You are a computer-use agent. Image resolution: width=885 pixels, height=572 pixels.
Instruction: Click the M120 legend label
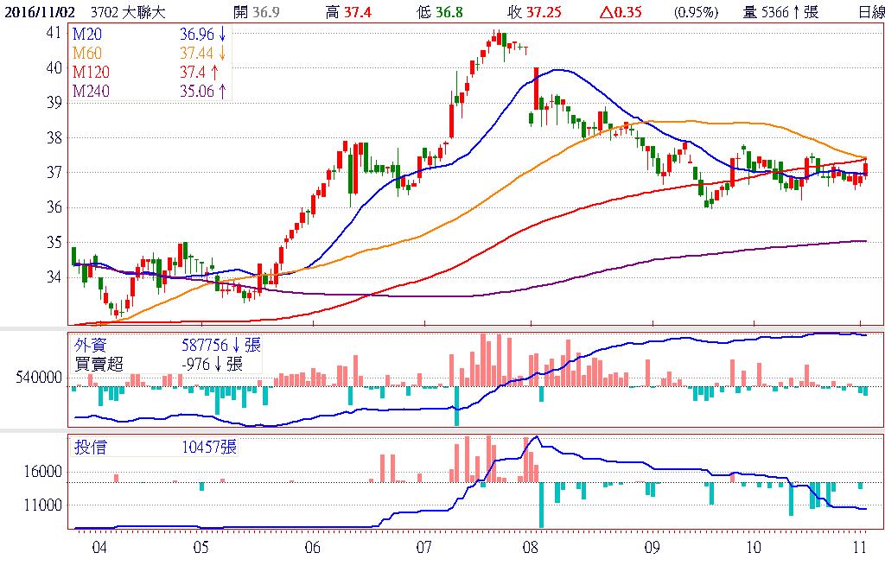92,73
